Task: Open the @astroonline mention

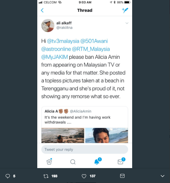Action: [56, 49]
